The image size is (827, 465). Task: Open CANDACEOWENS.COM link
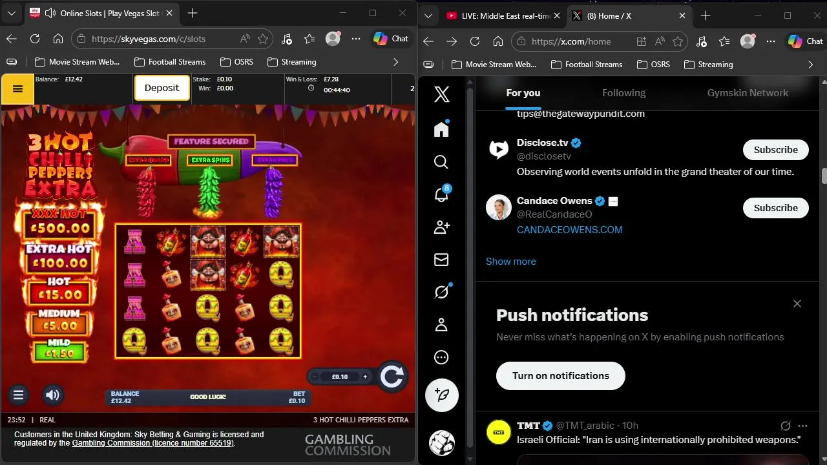tap(570, 230)
